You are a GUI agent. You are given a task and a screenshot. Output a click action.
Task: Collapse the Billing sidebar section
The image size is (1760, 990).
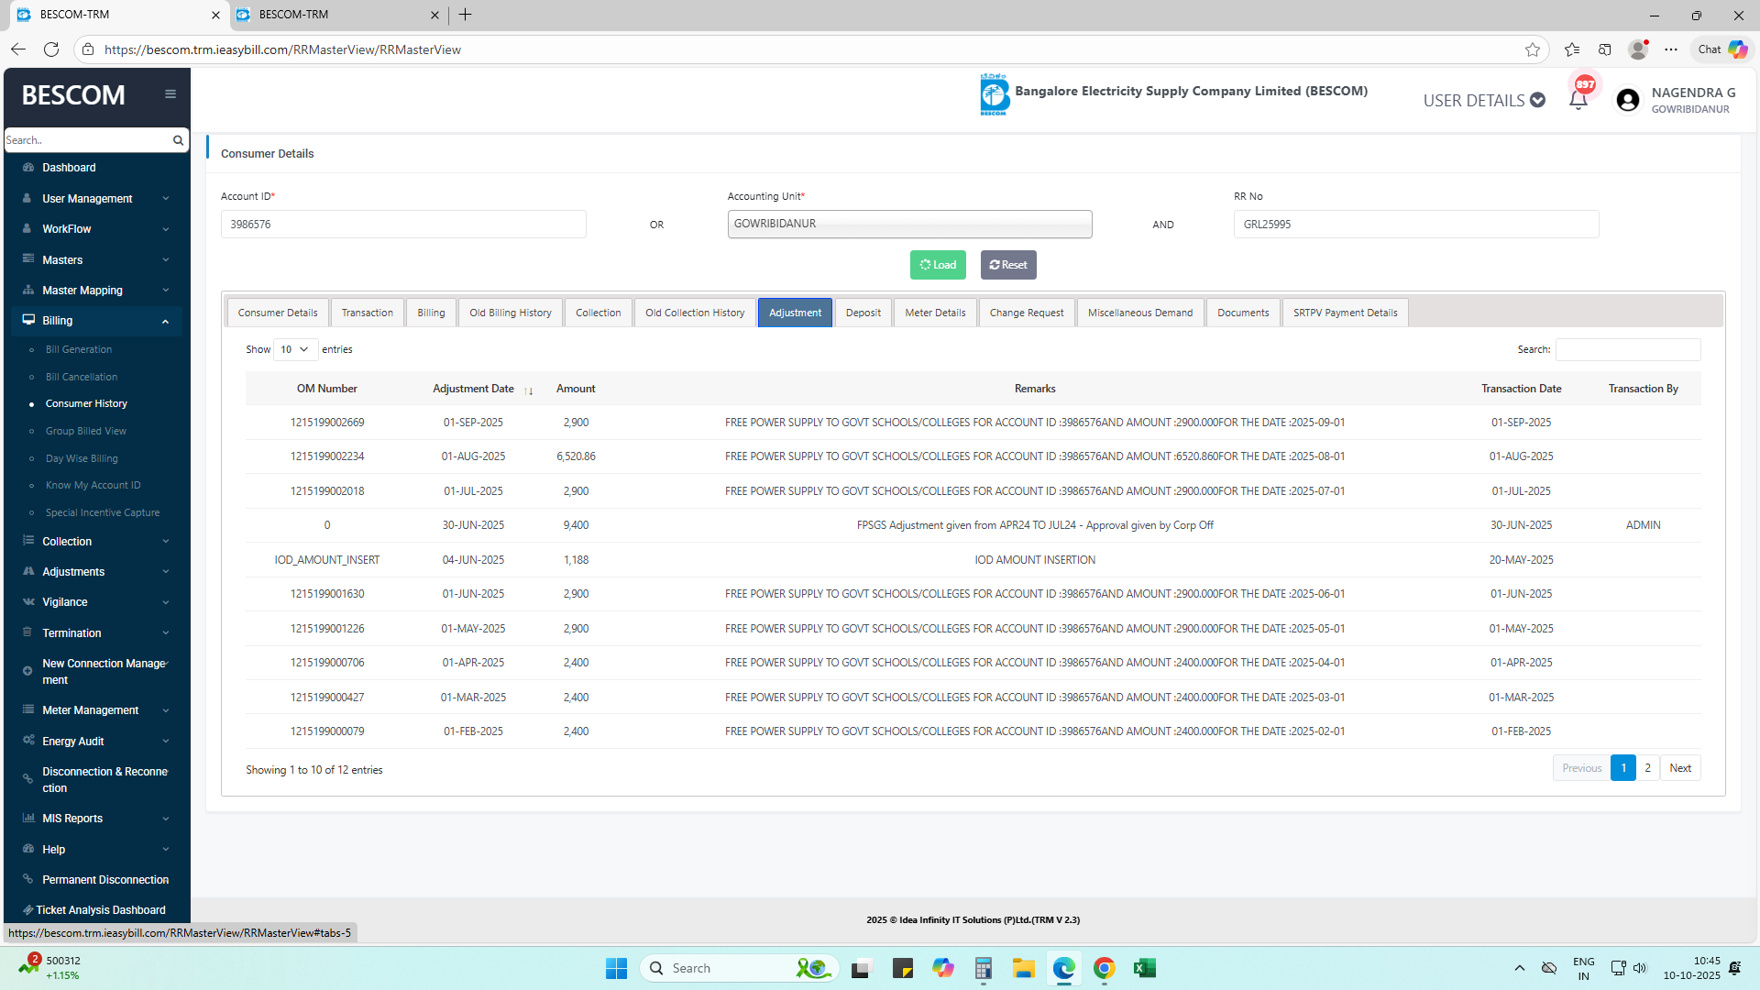[x=96, y=321]
